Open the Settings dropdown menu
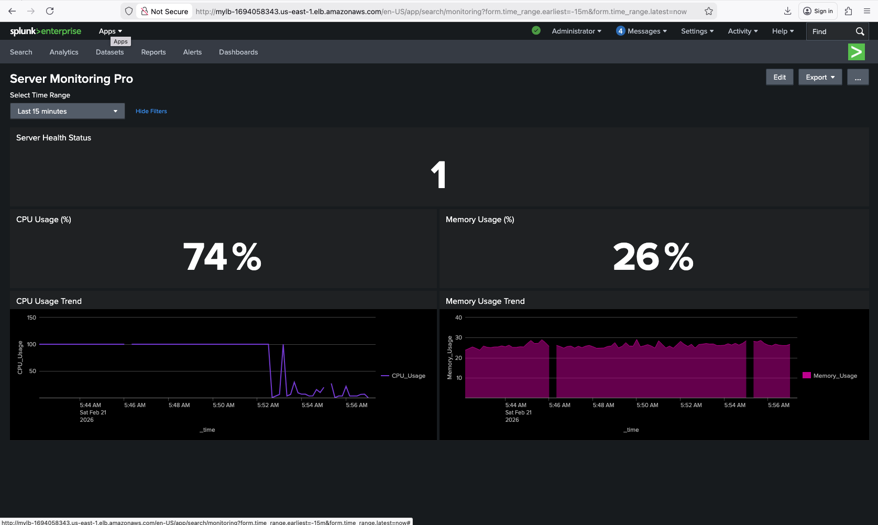Viewport: 878px width, 525px height. pos(697,31)
